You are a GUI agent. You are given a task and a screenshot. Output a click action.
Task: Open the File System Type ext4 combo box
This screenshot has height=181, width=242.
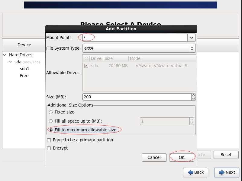coord(139,48)
